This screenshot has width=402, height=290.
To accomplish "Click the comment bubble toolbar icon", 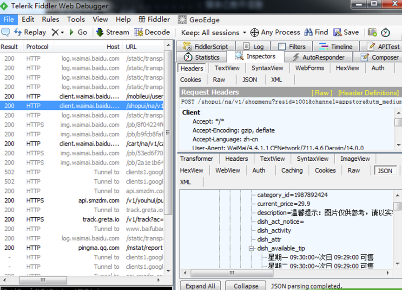I will (6, 32).
